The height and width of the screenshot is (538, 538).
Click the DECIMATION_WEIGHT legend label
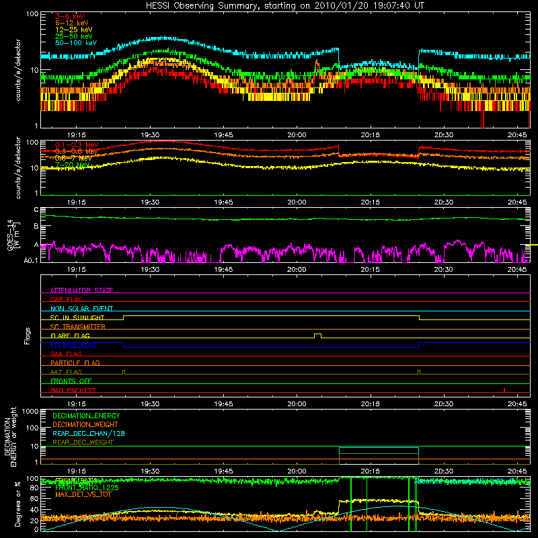click(85, 424)
